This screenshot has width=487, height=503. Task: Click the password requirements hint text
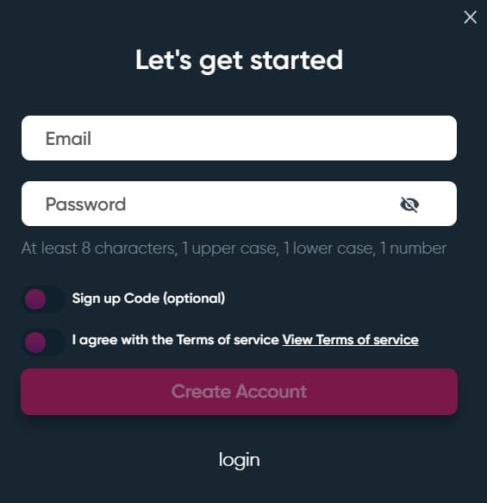tap(234, 248)
